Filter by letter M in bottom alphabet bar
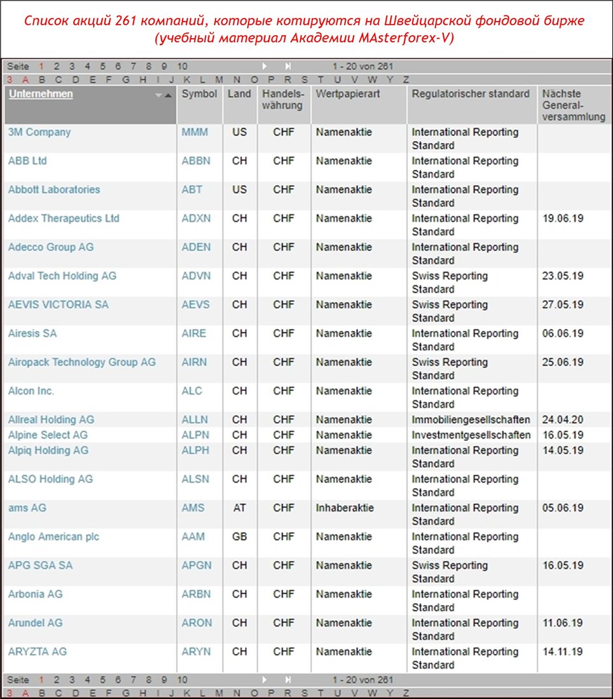This screenshot has width=613, height=699. [219, 693]
